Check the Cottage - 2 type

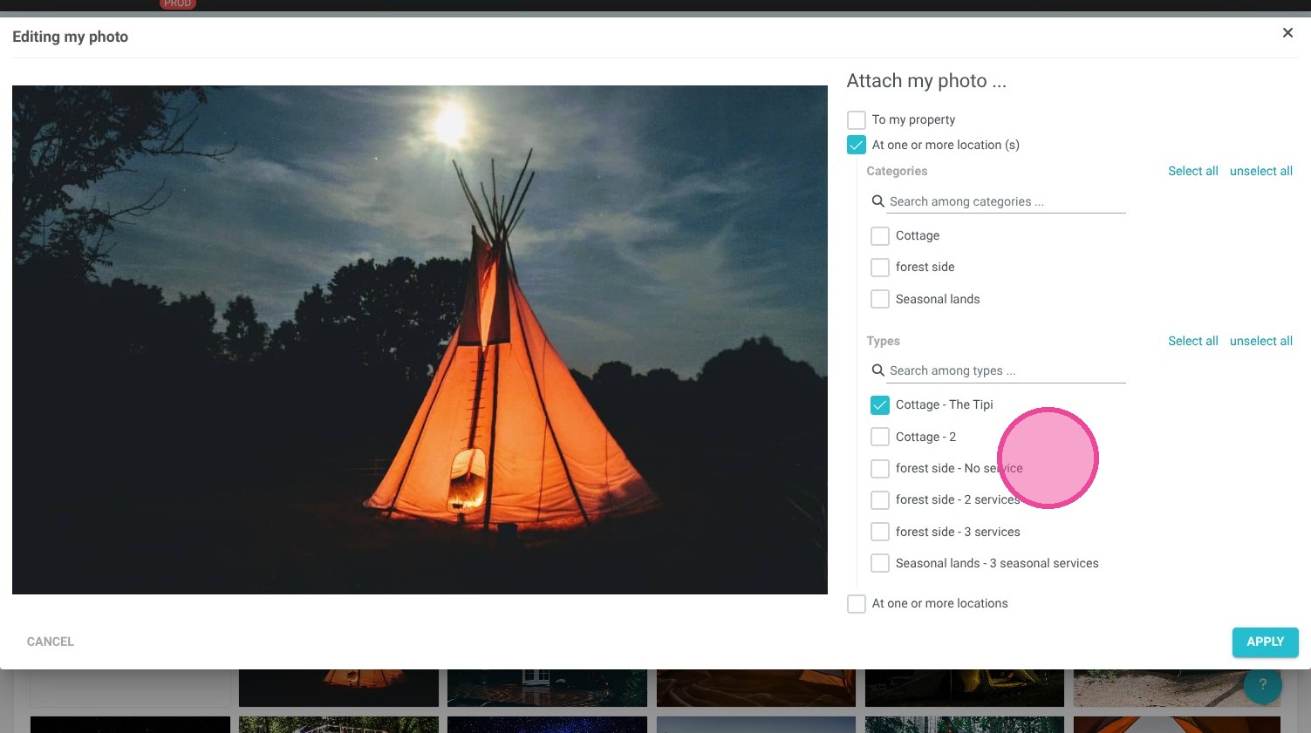click(880, 438)
